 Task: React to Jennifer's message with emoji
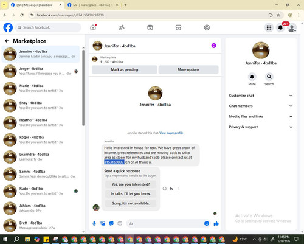[x=165, y=189]
